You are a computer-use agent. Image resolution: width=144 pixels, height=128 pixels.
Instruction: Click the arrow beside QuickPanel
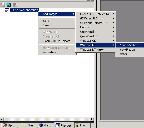click(113, 32)
